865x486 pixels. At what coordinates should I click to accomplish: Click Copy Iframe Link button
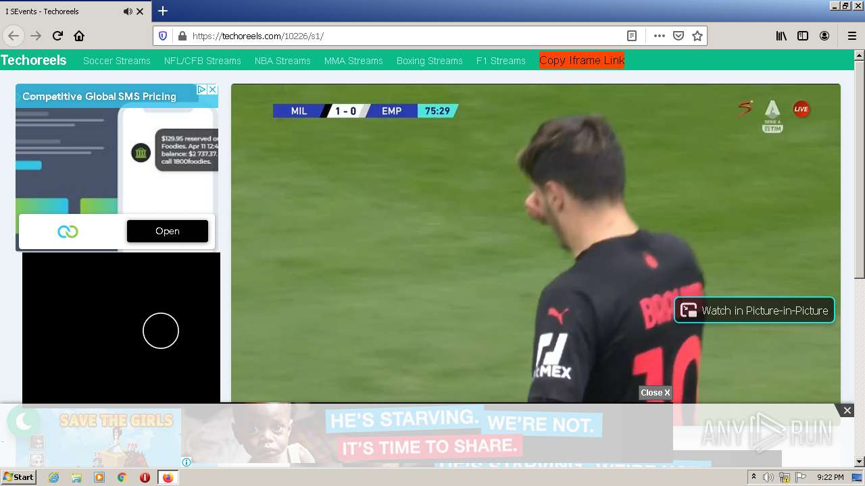[x=582, y=60]
